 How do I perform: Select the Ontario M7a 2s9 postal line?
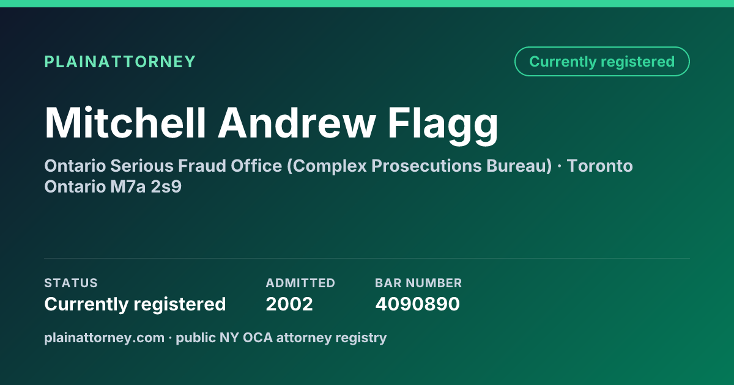(113, 187)
